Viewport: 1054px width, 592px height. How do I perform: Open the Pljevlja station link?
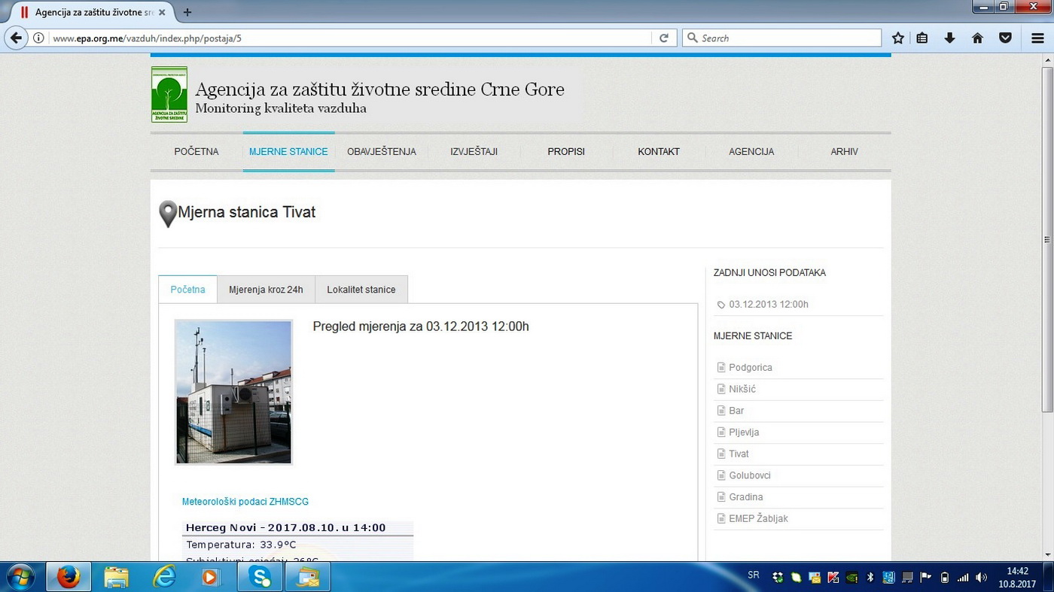tap(744, 433)
